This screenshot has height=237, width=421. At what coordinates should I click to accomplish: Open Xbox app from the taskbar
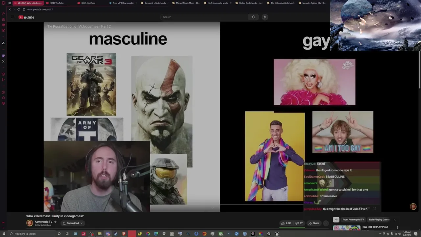pos(221,234)
